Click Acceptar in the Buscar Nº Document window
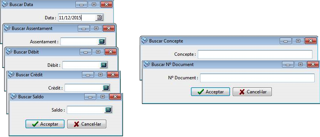Viewport: 320px width, 137px height. point(210,92)
